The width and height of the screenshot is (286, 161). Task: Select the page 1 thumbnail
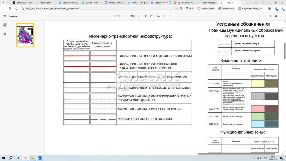point(25,35)
